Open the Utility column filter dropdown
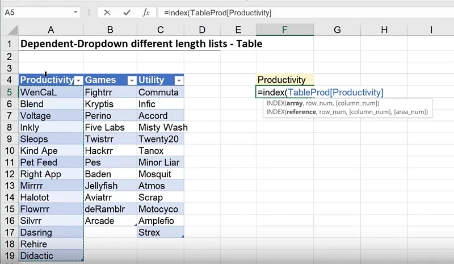 (179, 81)
